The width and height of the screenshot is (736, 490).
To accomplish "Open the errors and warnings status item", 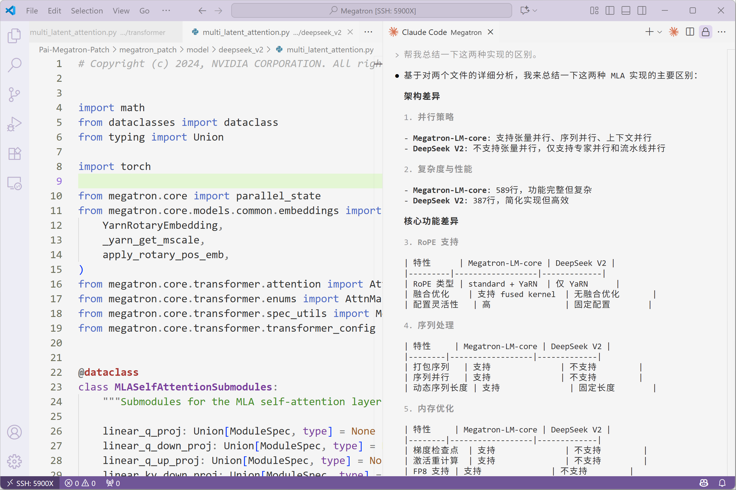I will [80, 483].
